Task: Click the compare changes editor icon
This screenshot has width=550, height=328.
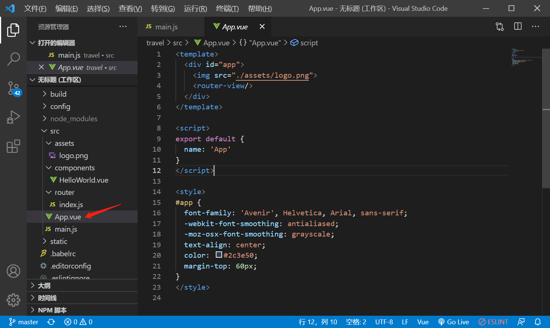Action: coord(500,26)
